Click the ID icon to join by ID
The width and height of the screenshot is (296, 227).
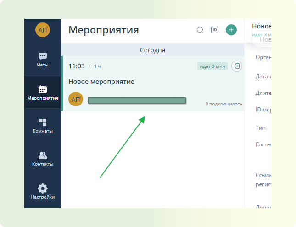tap(215, 30)
